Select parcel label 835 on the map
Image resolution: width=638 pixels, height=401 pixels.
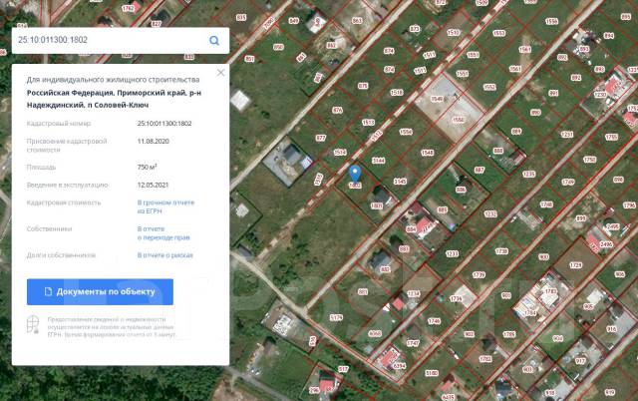[x=241, y=18]
